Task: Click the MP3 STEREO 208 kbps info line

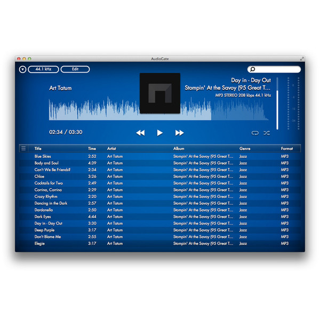Action: [x=243, y=95]
